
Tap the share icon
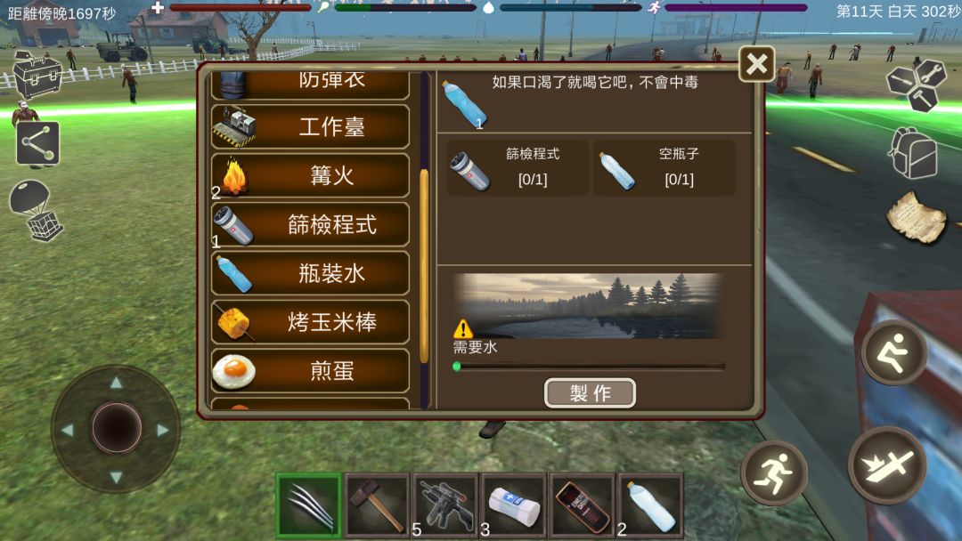click(x=38, y=143)
